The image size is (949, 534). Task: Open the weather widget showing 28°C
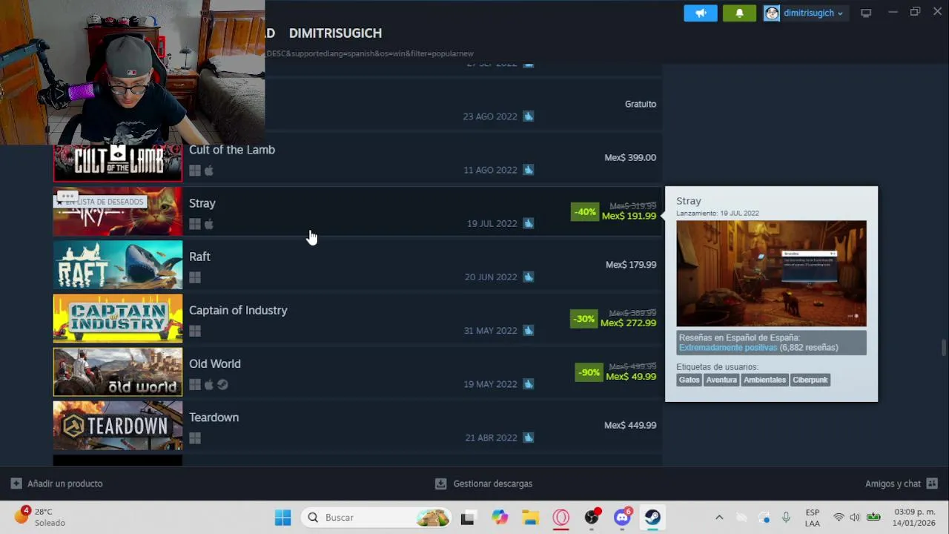coord(39,517)
